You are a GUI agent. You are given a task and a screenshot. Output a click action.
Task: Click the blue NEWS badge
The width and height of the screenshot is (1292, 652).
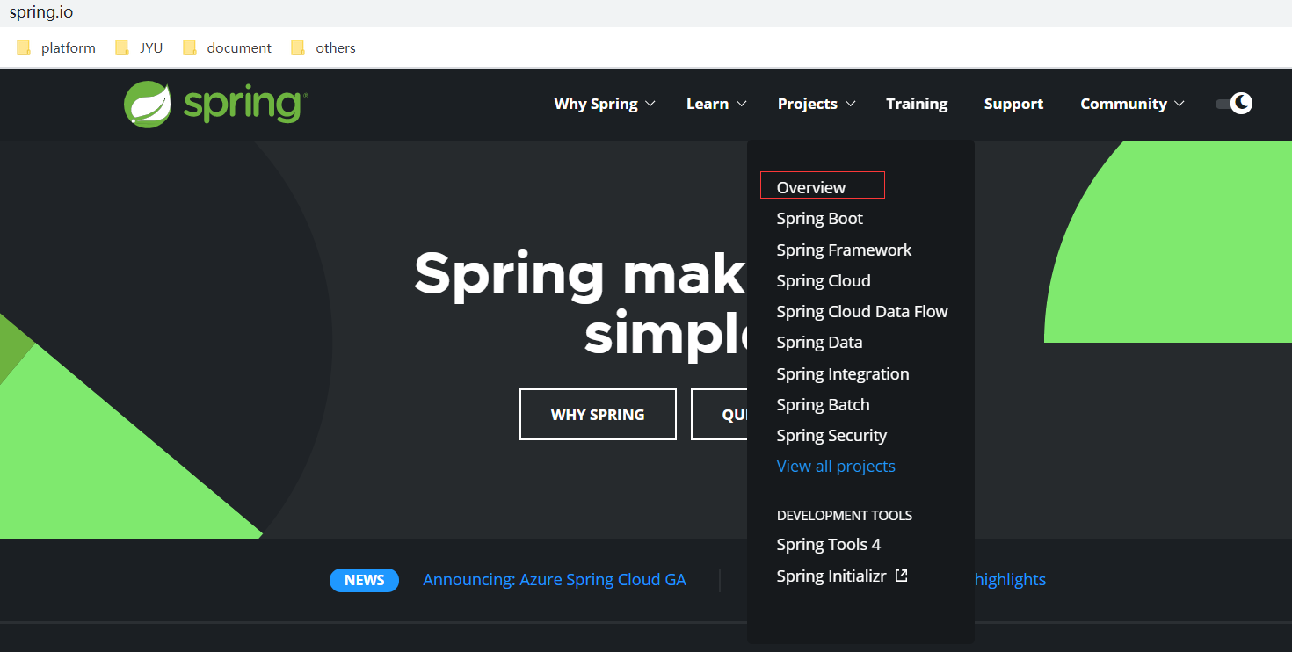click(364, 580)
